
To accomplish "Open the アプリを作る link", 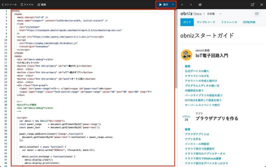I will pyautogui.click(x=193, y=139).
